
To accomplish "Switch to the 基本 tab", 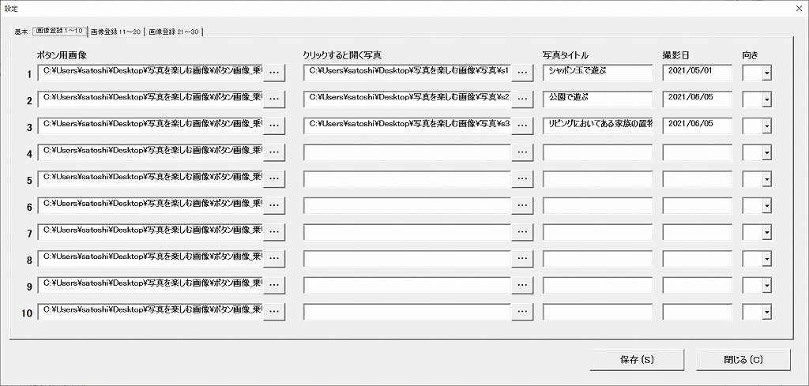I will pyautogui.click(x=21, y=32).
